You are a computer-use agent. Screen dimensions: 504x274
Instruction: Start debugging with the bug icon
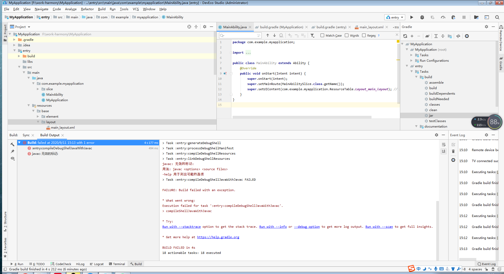point(422,17)
